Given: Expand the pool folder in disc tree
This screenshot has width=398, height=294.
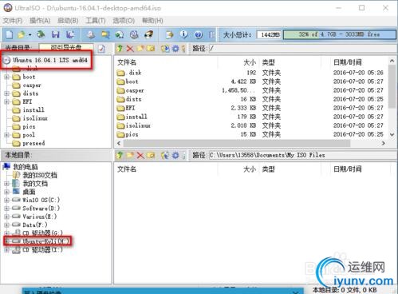Looking at the screenshot, I should coord(7,135).
